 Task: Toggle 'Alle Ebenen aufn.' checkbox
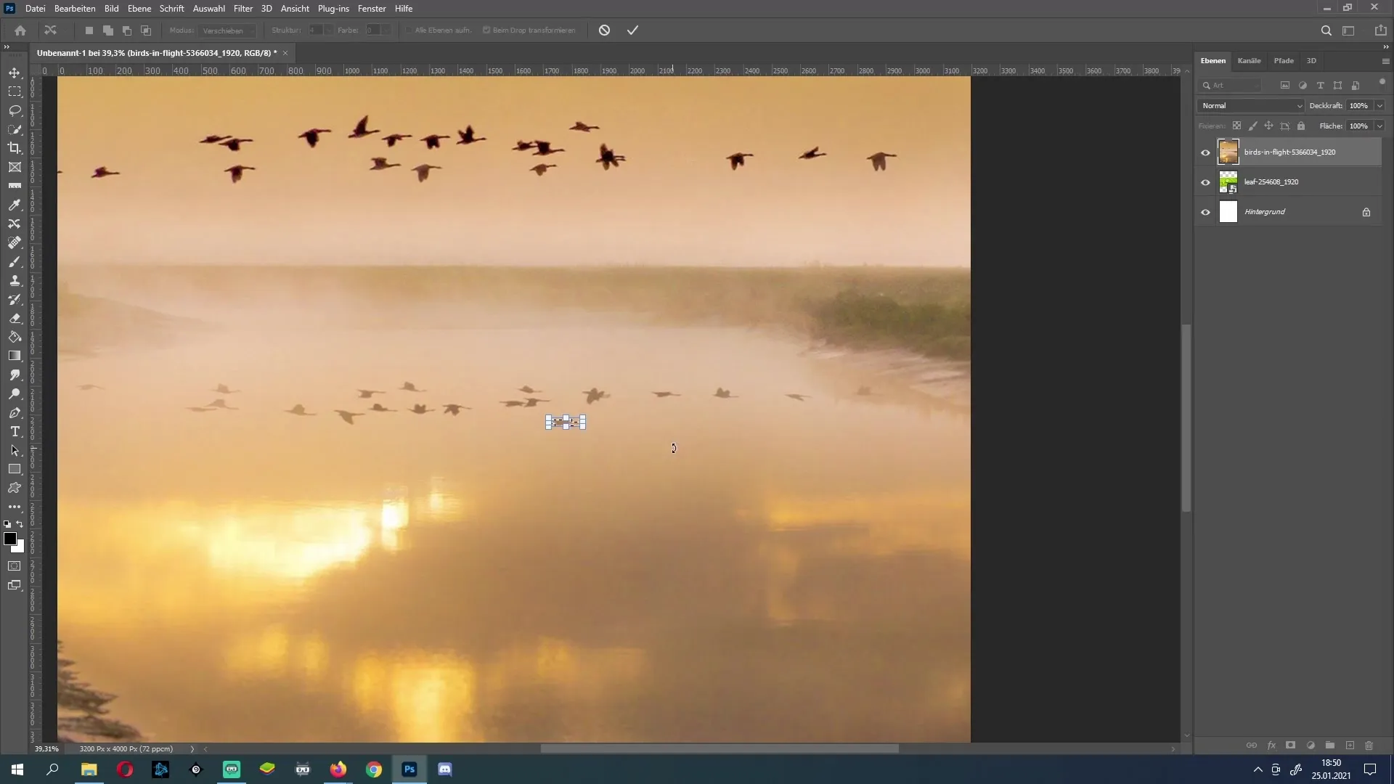click(409, 30)
